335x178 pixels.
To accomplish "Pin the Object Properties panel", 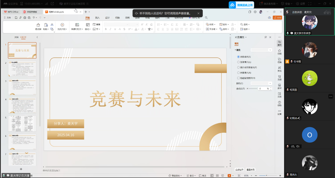I will point(266,37).
